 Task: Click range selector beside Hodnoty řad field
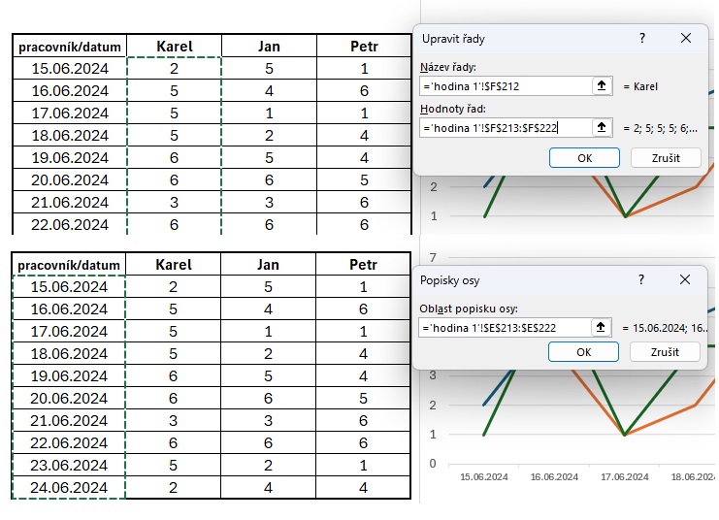602,128
